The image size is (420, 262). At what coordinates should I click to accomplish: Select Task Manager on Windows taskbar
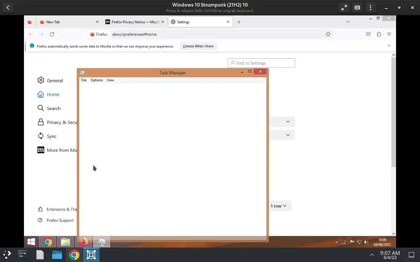pos(101,242)
